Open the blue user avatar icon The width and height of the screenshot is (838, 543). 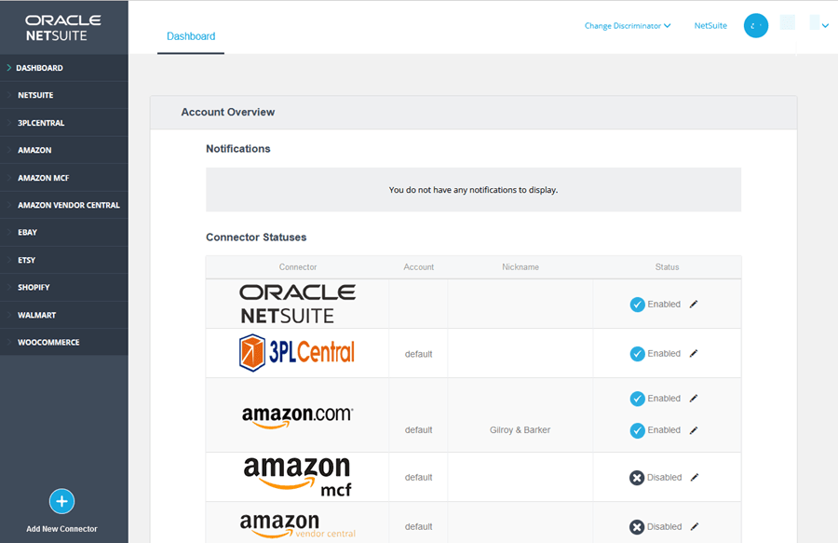tap(756, 26)
